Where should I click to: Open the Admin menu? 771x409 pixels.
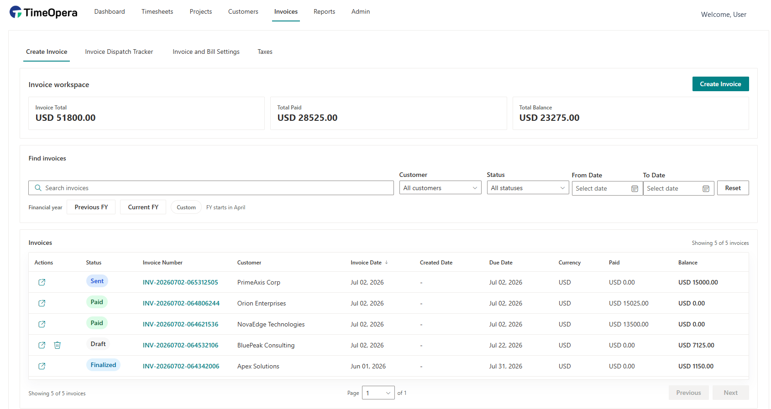pos(361,11)
